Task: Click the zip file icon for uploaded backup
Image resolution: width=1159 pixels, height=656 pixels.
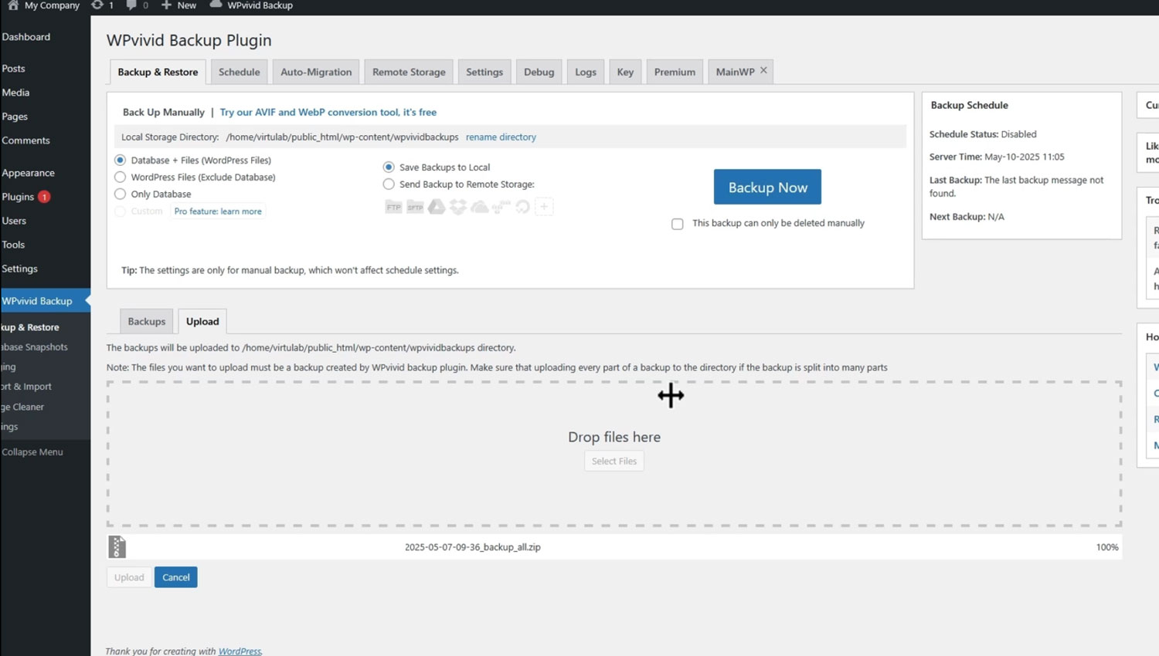Action: pos(117,546)
